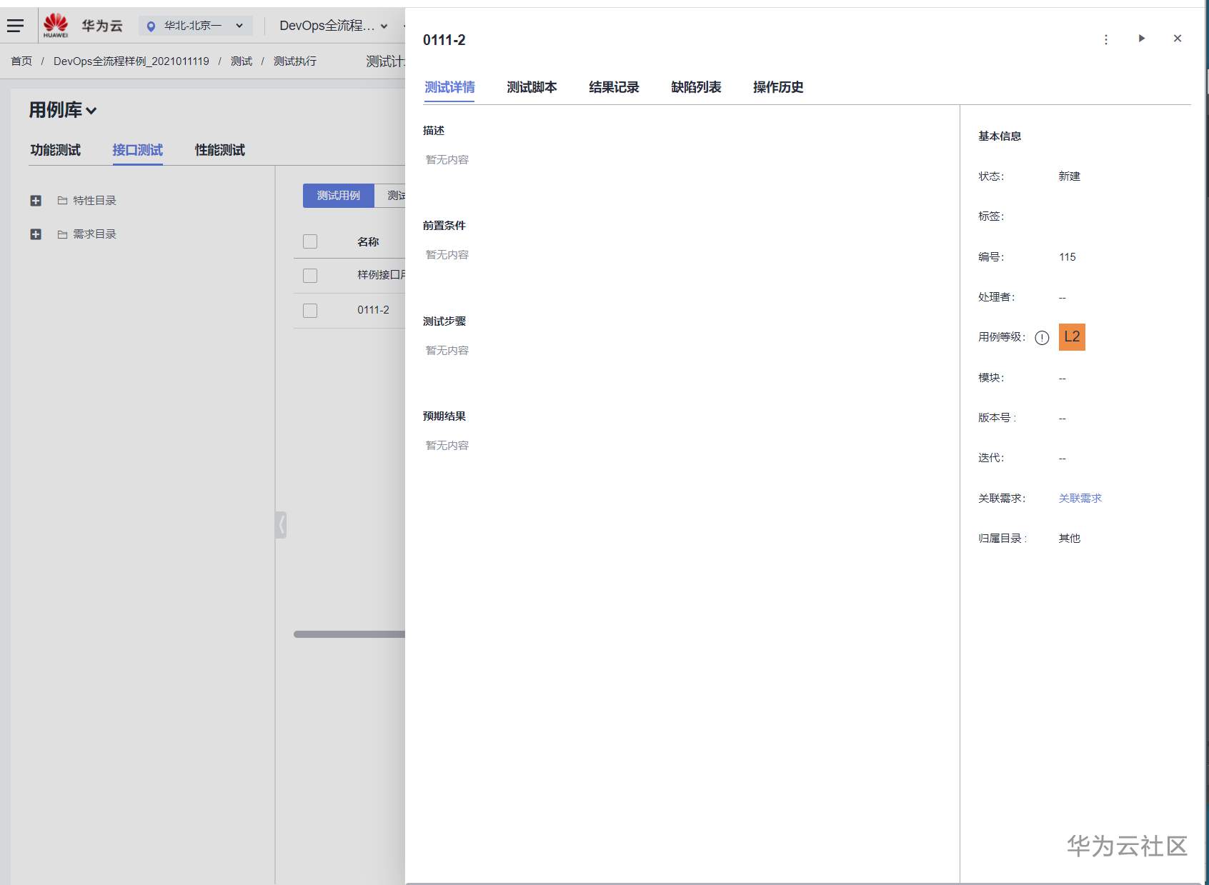
Task: Click the 测试用例 button
Action: click(339, 196)
